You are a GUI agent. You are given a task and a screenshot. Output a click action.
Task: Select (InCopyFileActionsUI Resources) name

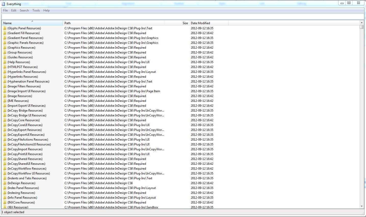29,144
